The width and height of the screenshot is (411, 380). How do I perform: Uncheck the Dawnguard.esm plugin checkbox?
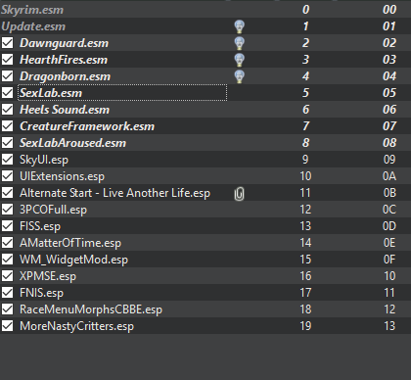tap(8, 43)
